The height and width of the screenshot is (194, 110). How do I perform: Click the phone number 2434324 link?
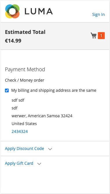pyautogui.click(x=20, y=131)
